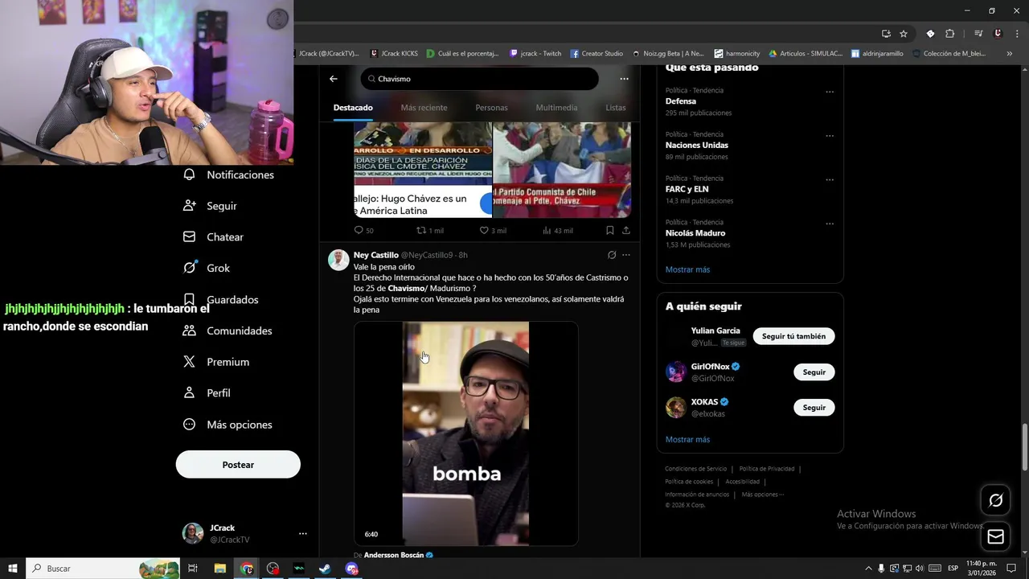Follow back Yulian Garcia
This screenshot has width=1029, height=579.
pos(793,336)
